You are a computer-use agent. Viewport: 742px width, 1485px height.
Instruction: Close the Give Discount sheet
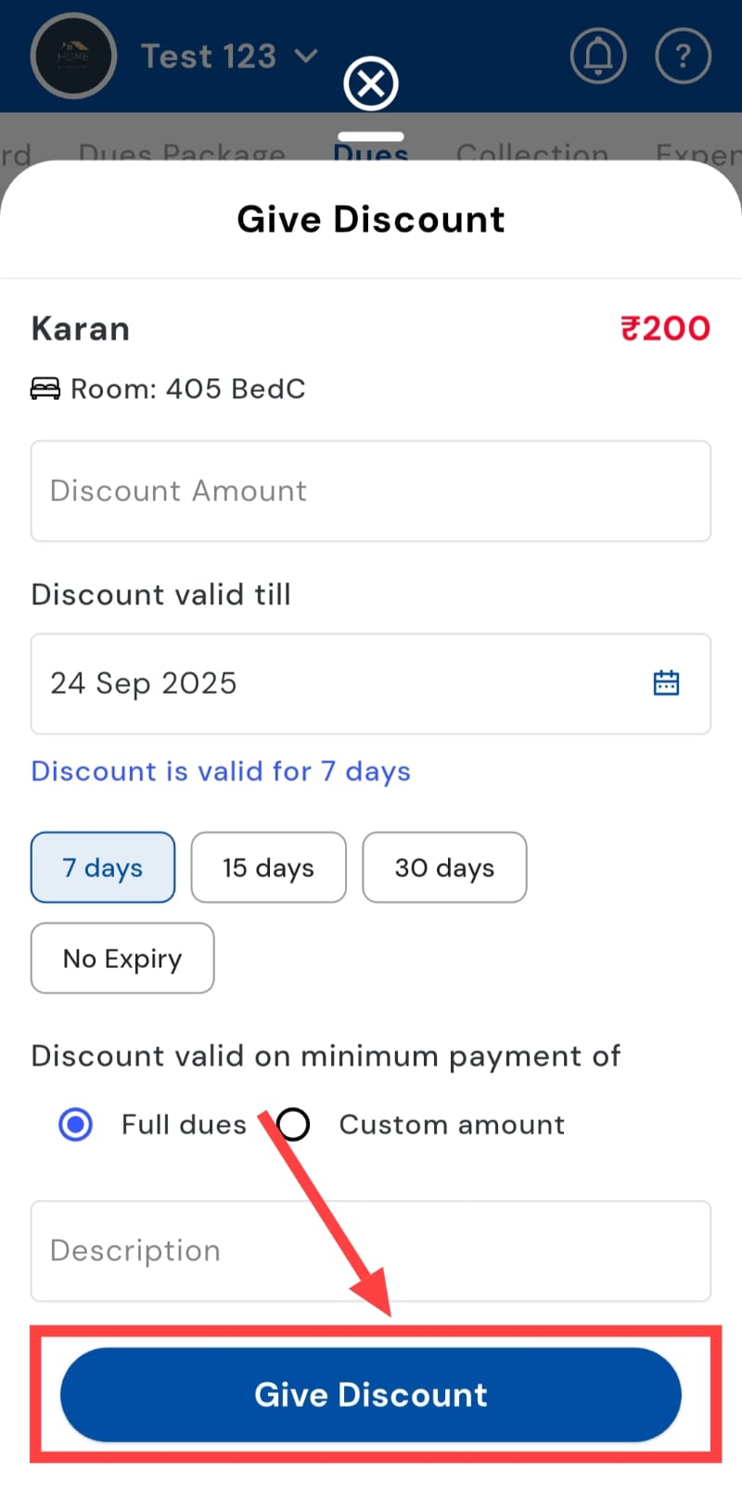tap(371, 84)
